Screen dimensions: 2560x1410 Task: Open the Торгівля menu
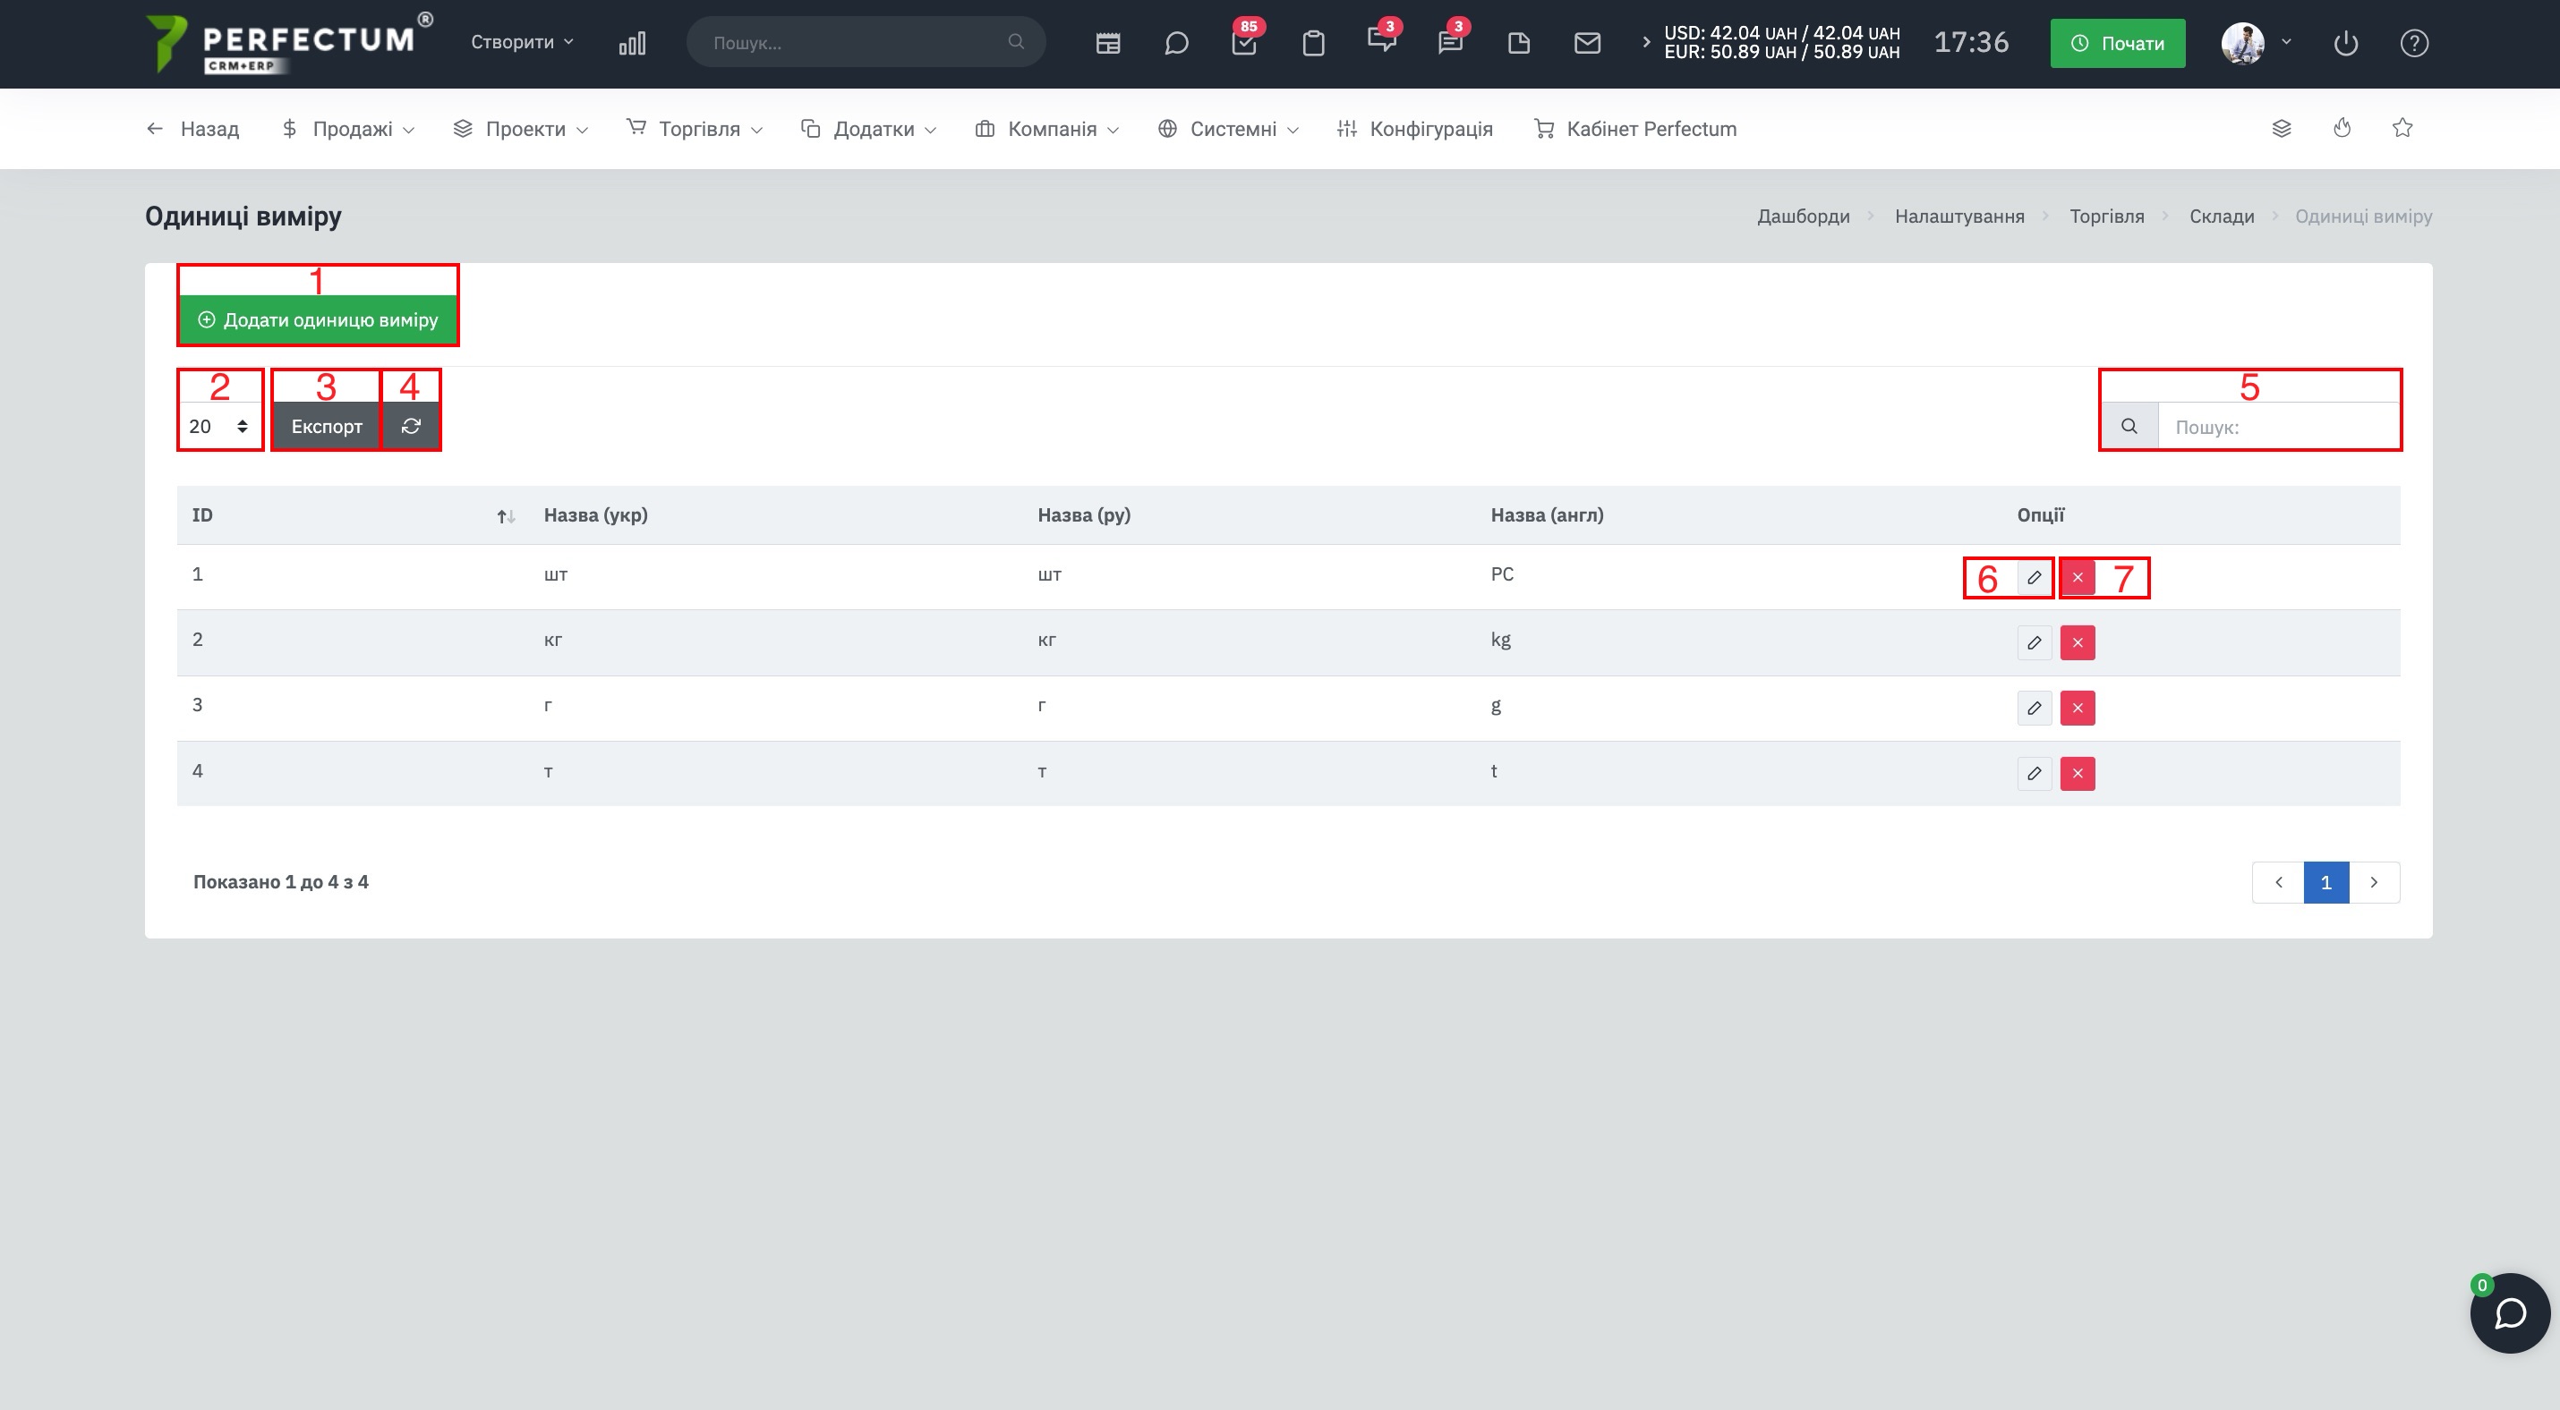(695, 128)
